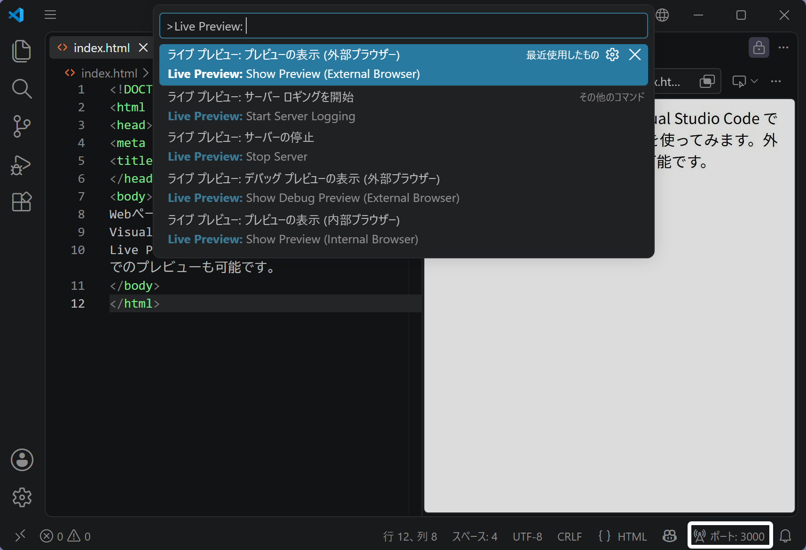
Task: Open the Extensions view
Action: pos(22,202)
